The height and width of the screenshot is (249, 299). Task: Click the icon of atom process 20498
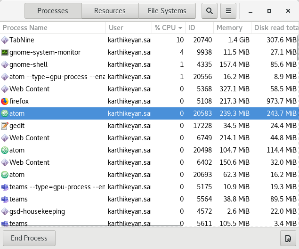[x=5, y=150]
